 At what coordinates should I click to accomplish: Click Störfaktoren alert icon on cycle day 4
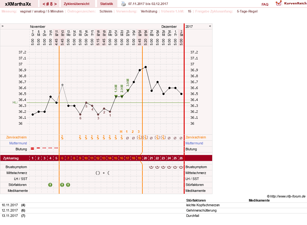[x=50, y=185]
